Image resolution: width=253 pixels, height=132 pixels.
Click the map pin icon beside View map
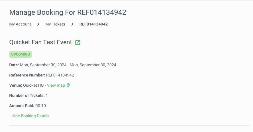[68, 85]
